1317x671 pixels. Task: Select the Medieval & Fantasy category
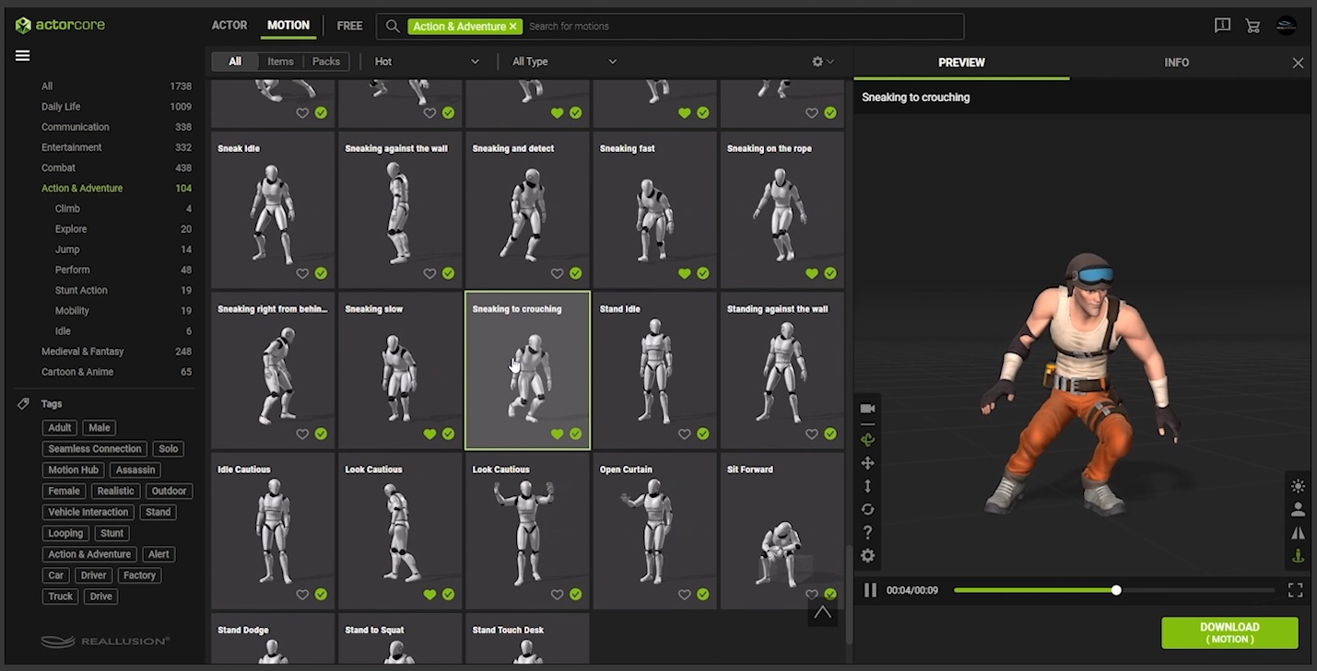tap(82, 352)
